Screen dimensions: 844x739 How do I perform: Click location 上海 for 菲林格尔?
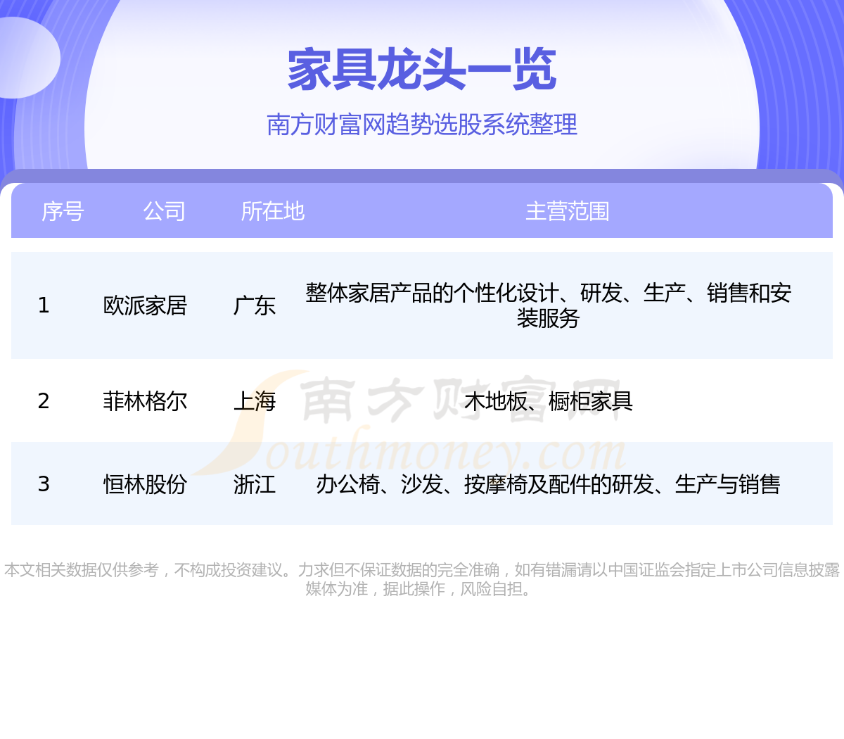click(x=255, y=401)
